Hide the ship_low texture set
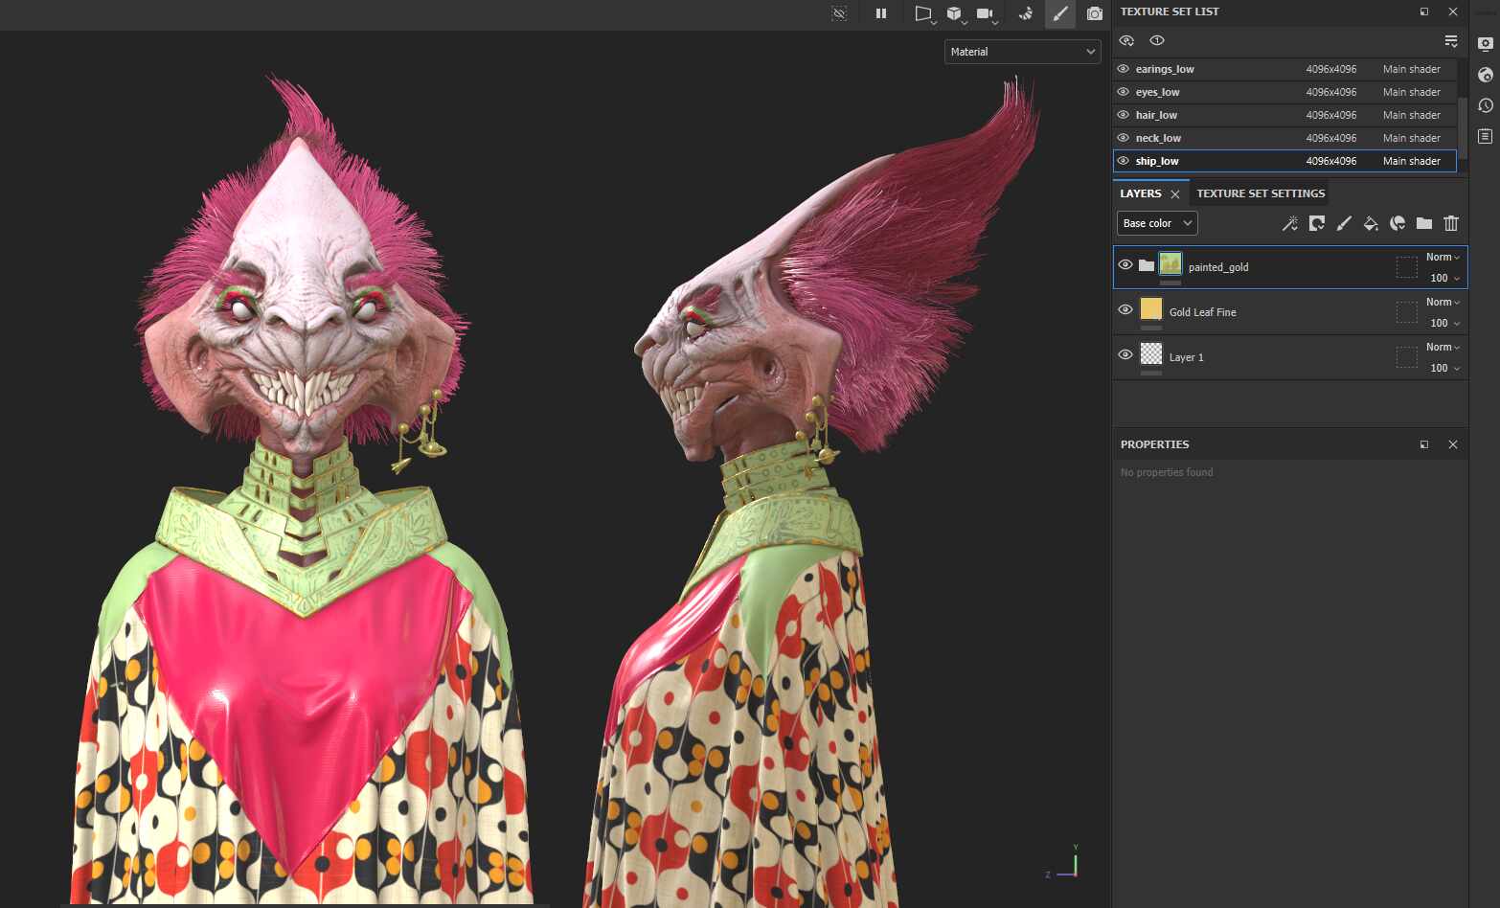1500x908 pixels. click(x=1124, y=161)
